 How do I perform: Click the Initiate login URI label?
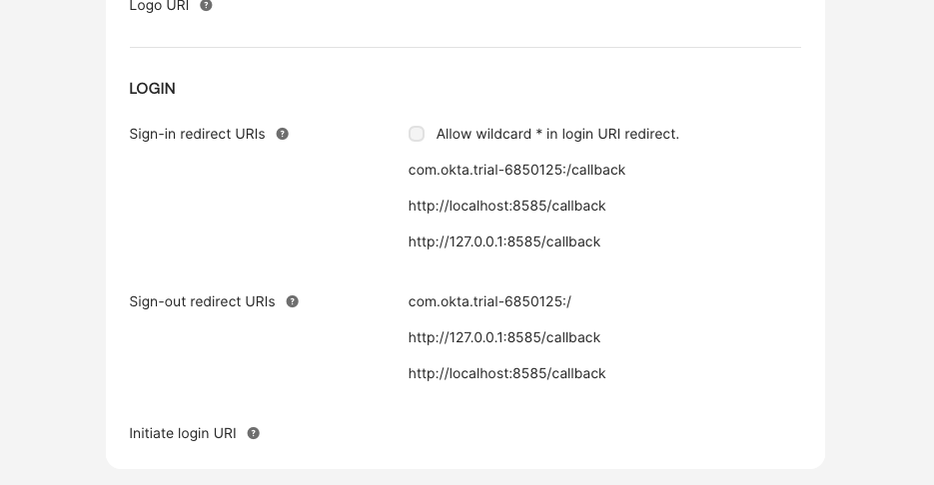[x=183, y=433]
